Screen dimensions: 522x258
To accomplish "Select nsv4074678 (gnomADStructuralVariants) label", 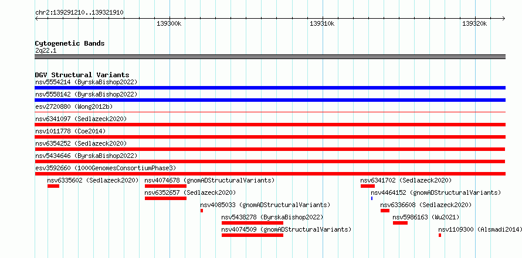I will (210, 180).
